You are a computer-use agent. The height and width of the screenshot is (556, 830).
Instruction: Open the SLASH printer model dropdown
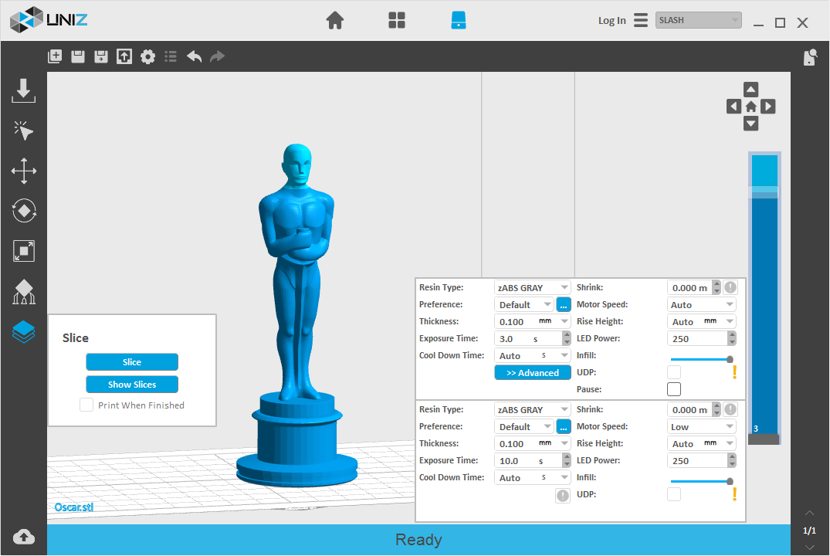point(698,20)
